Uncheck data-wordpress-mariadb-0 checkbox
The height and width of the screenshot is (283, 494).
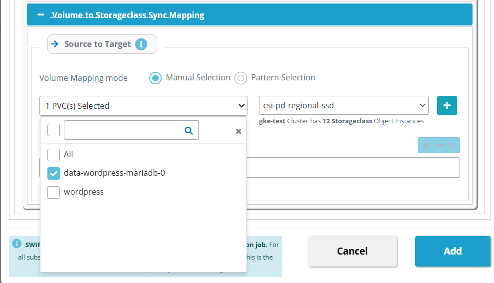coord(53,173)
